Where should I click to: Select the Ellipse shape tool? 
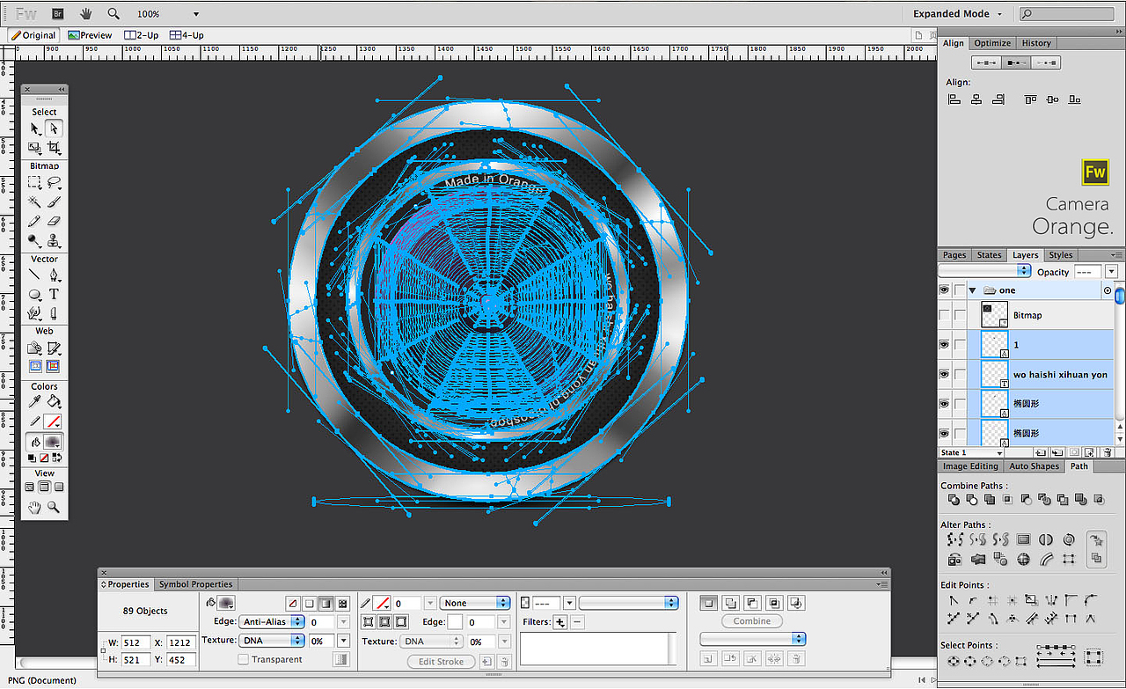point(35,295)
